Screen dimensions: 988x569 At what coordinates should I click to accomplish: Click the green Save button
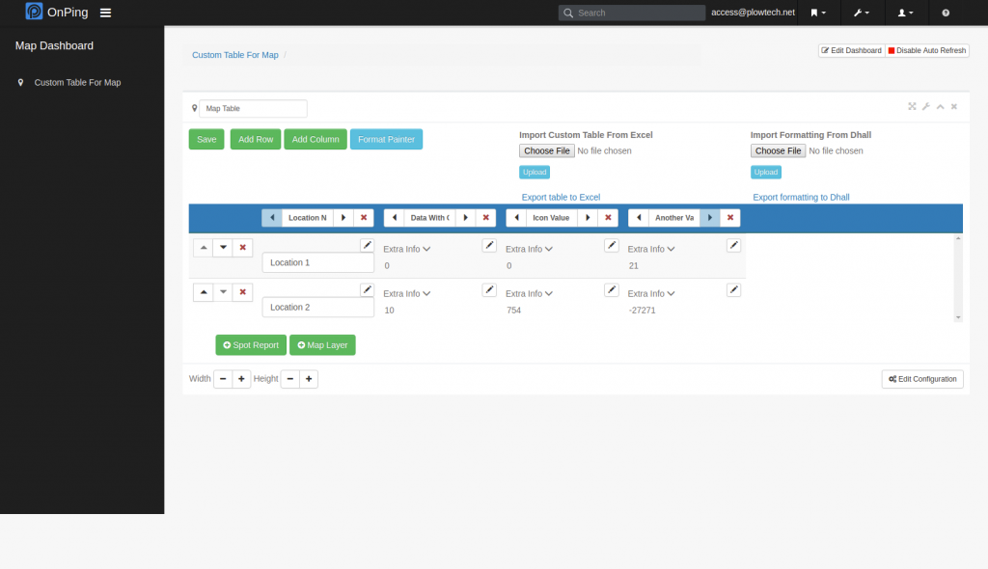coord(206,139)
